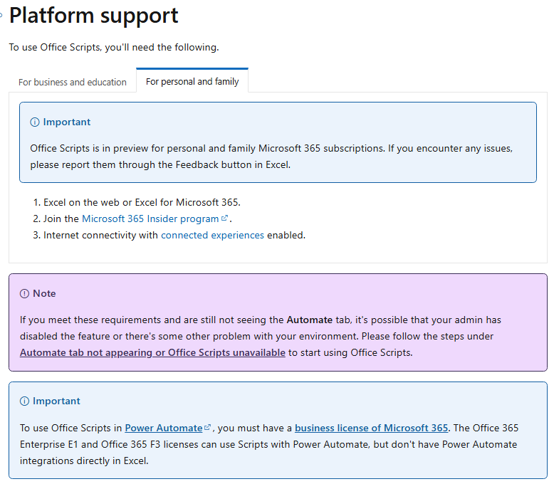Click the external link icon after Power Automate
This screenshot has width=554, height=484.
click(208, 428)
